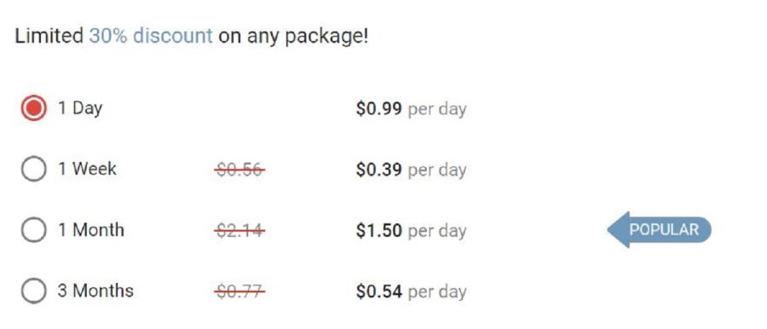Click the $0.54 per day price
Image resolution: width=767 pixels, height=329 pixels.
tap(411, 291)
